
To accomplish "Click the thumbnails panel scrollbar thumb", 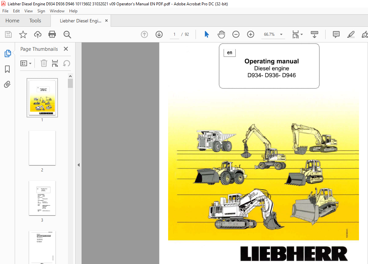I will (x=70, y=83).
